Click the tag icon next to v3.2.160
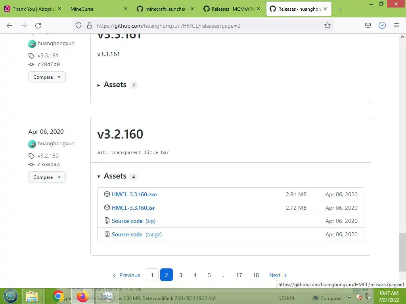This screenshot has width=406, height=304. tap(31, 156)
